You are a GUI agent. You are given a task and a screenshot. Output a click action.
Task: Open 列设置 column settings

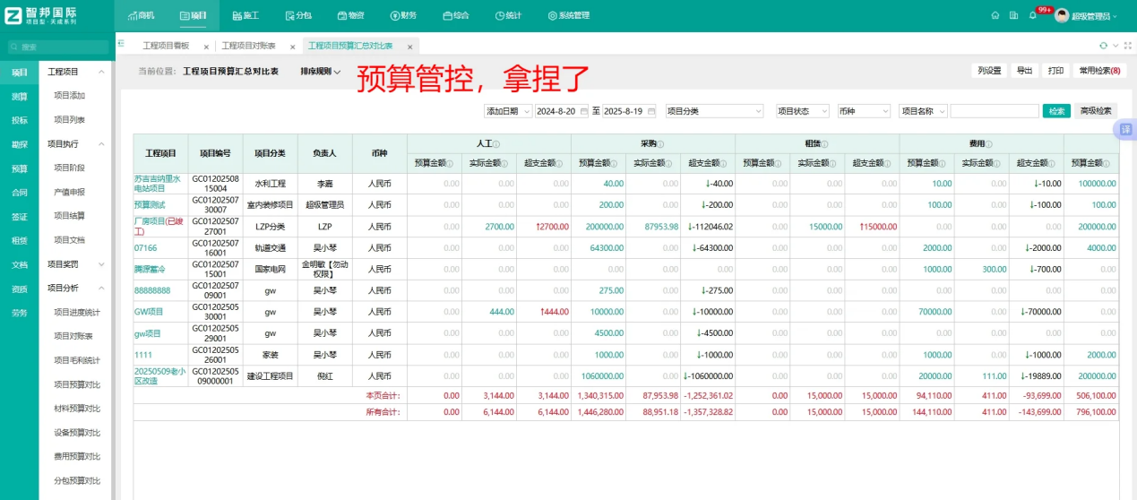coord(989,71)
